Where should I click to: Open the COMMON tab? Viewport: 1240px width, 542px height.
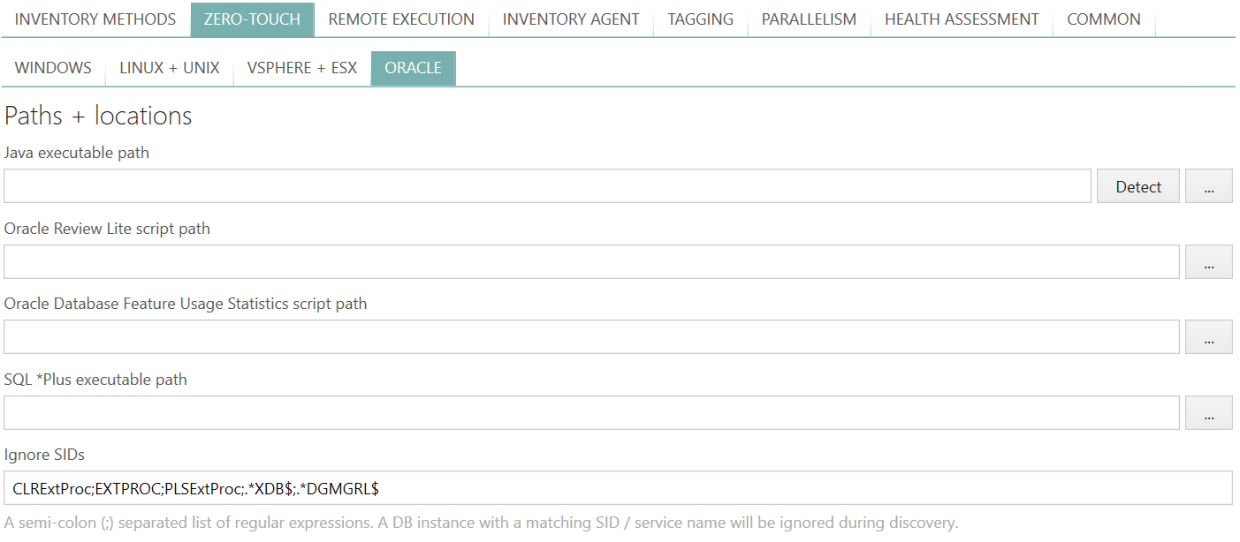click(1104, 19)
